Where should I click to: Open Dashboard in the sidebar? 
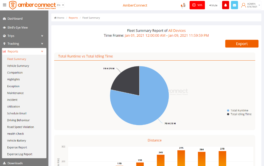(15, 19)
